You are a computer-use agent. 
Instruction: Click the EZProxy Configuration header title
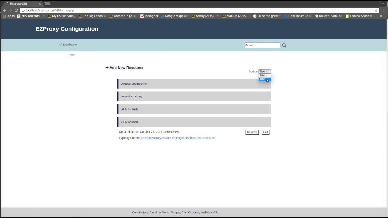click(67, 29)
